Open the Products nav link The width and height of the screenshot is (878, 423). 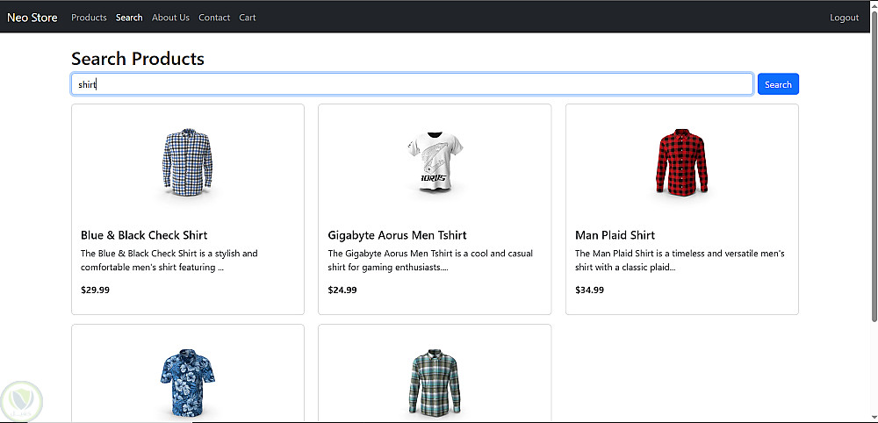89,18
